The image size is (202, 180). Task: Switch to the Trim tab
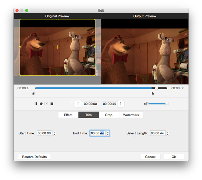pos(89,115)
